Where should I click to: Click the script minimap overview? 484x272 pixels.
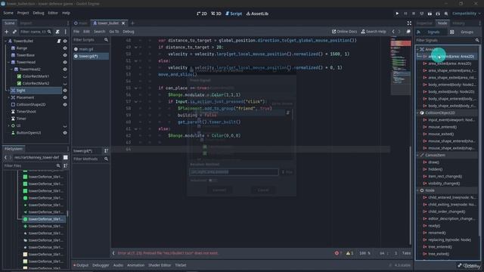point(401,65)
